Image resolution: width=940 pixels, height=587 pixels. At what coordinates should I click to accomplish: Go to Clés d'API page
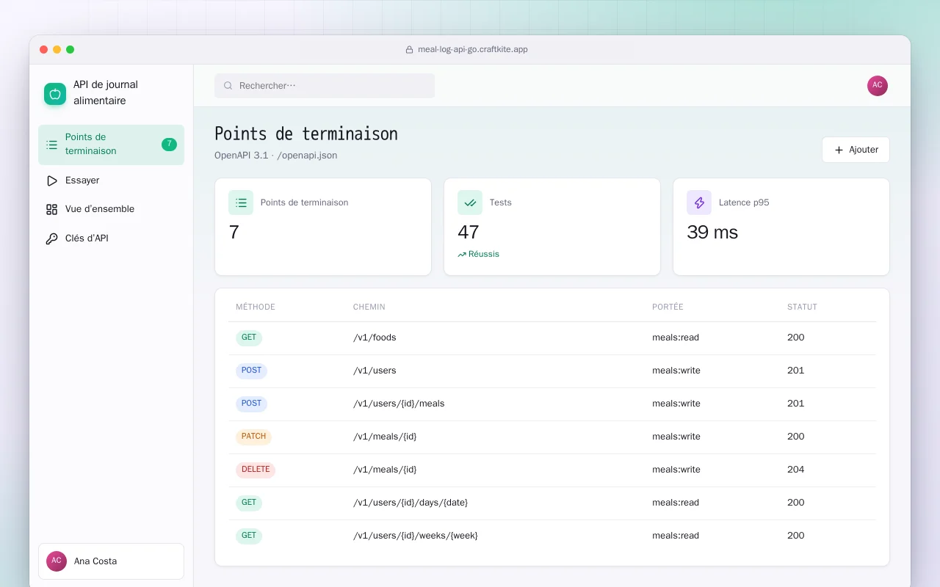[x=111, y=238]
